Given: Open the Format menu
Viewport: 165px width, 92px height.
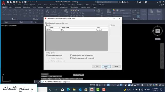Looking at the screenshot, I should [x=33, y=5].
